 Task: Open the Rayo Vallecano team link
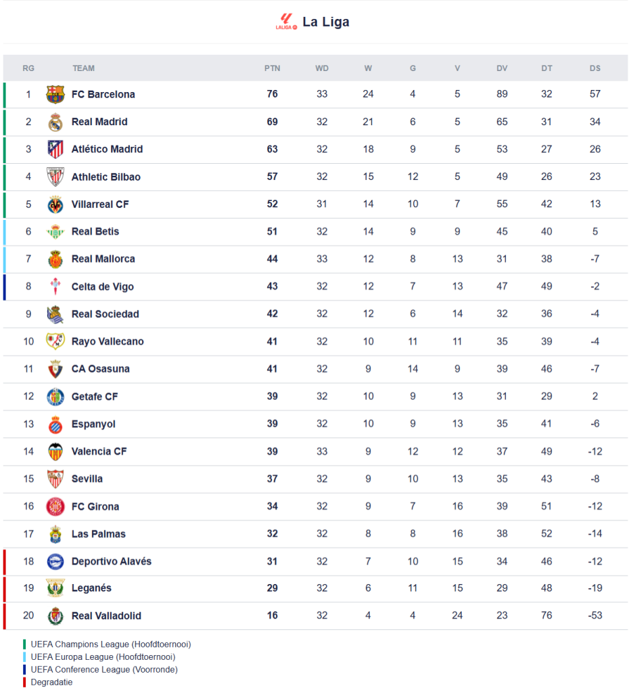pyautogui.click(x=108, y=342)
